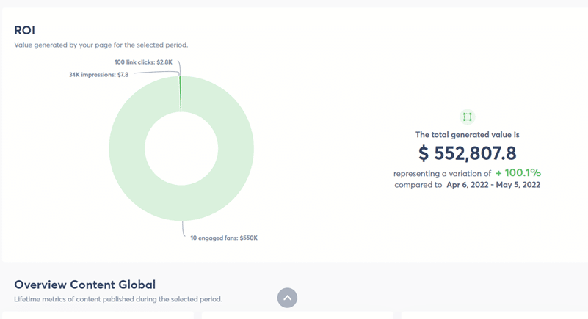The image size is (588, 319).
Task: Click the first card below Overview Content Global
Action: 98,315
